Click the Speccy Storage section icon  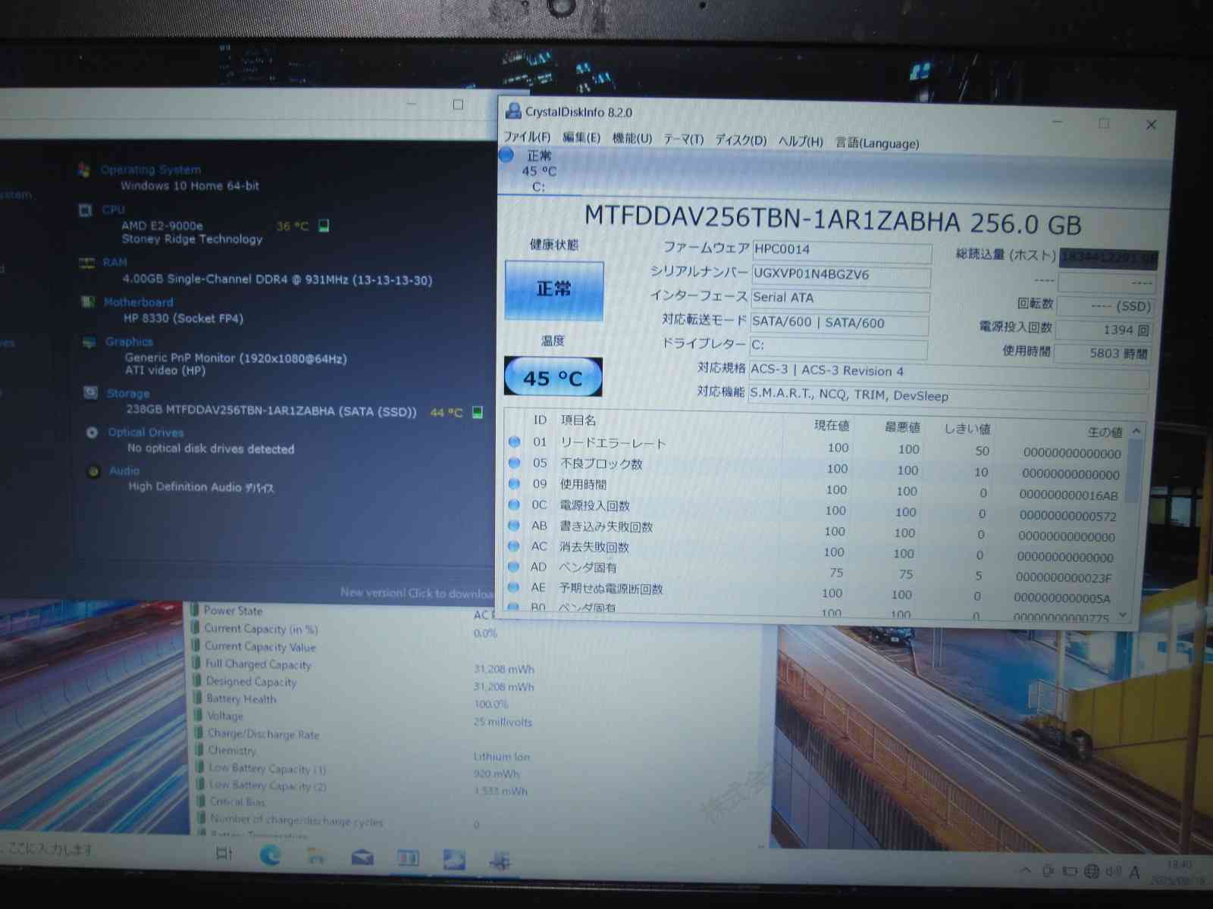click(91, 392)
